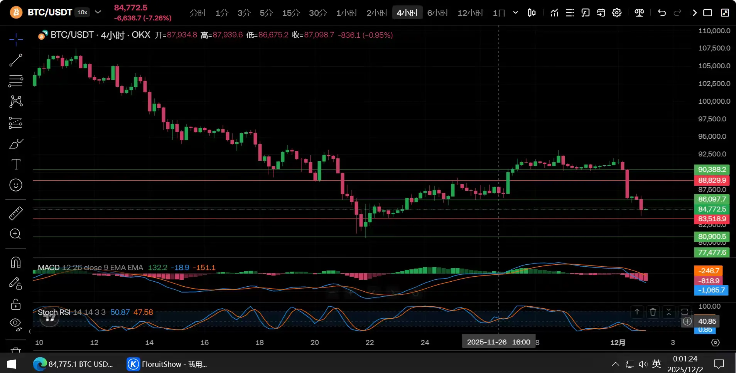Select the pattern drawing tool
The image size is (736, 373).
tap(16, 102)
